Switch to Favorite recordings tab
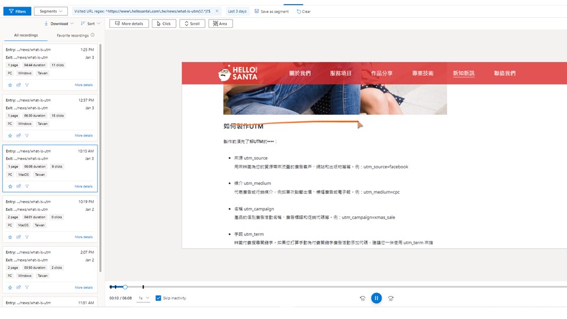The width and height of the screenshot is (567, 319). click(x=73, y=35)
